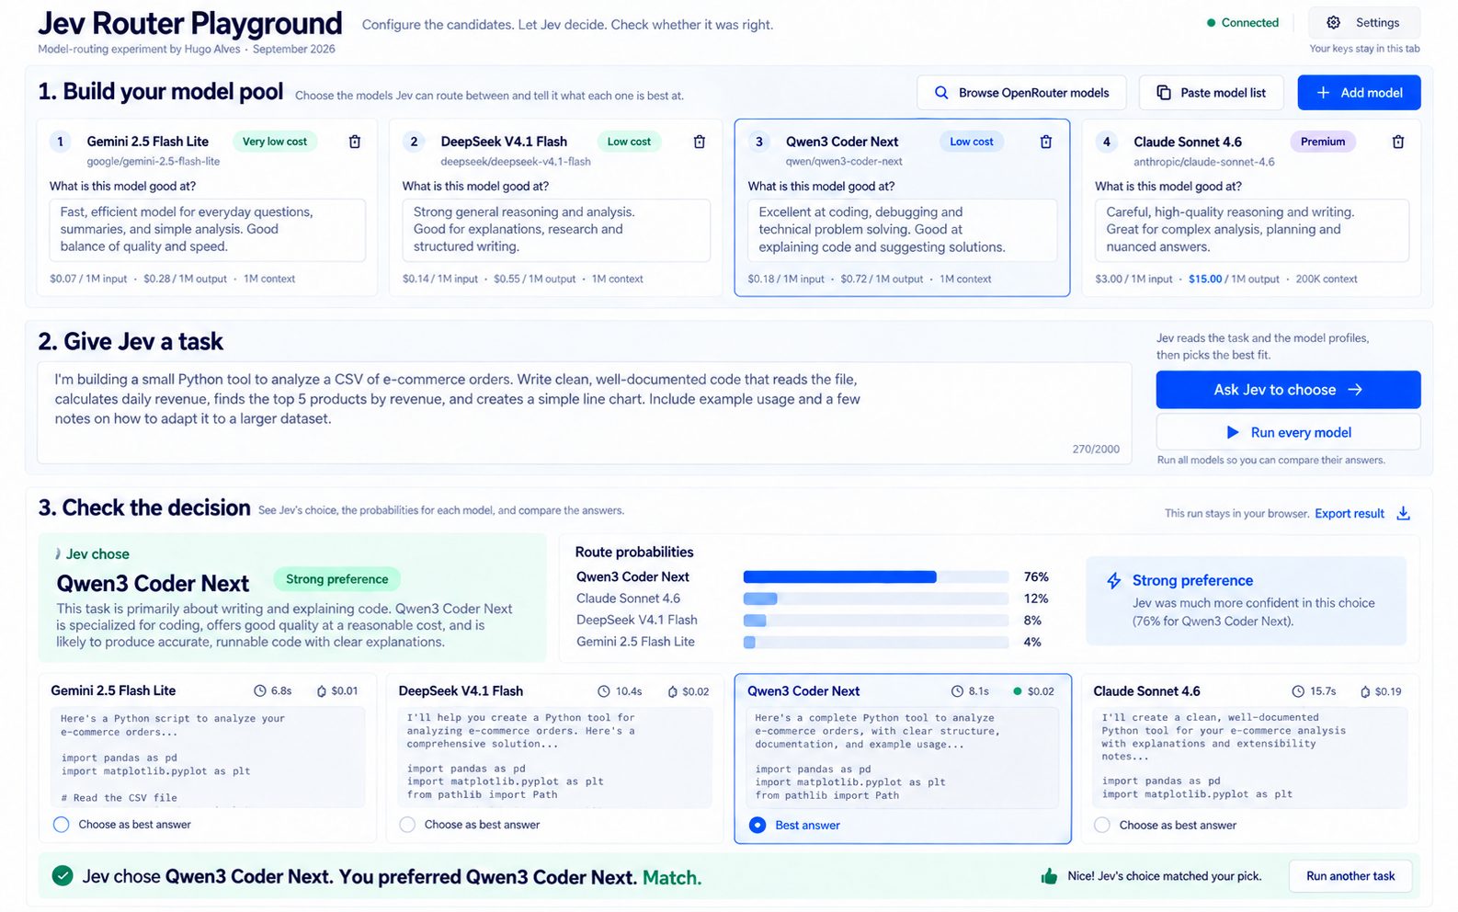The width and height of the screenshot is (1458, 912).
Task: Delete Gemini 2.5 Flash Lite from pool
Action: point(355,142)
